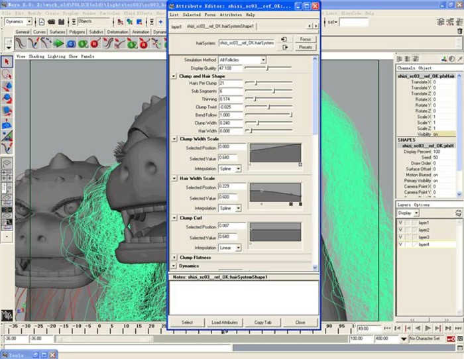Choose the Rotate tool in toolbox
The image size is (464, 359).
[7, 99]
